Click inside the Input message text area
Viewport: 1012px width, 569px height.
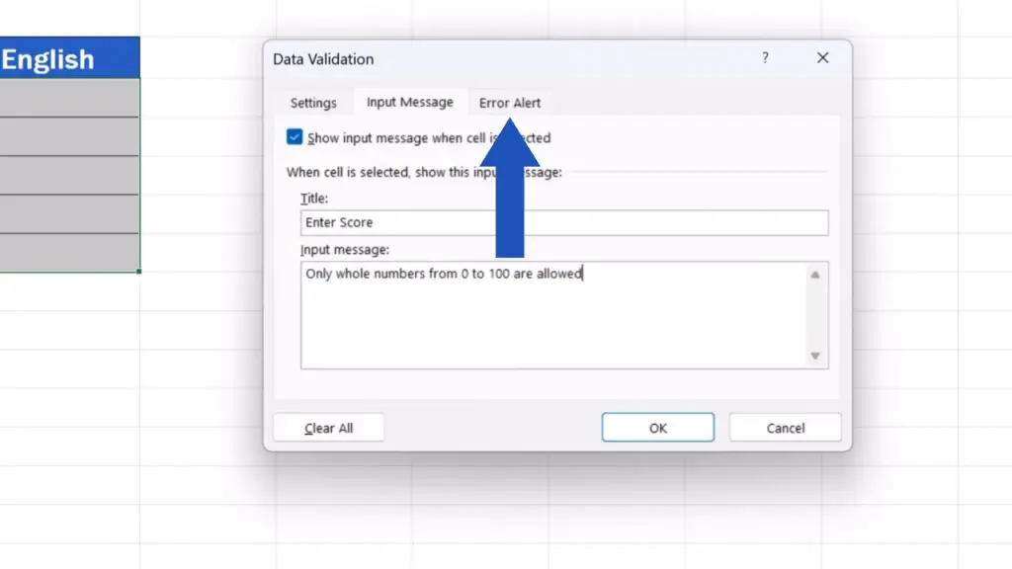pyautogui.click(x=553, y=316)
